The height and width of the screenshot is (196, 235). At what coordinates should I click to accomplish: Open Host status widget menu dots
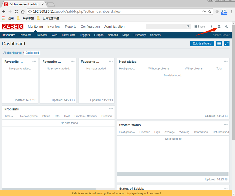point(226,61)
